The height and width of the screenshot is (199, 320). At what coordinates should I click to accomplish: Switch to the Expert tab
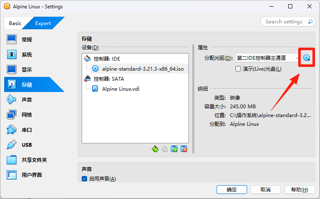tap(43, 23)
